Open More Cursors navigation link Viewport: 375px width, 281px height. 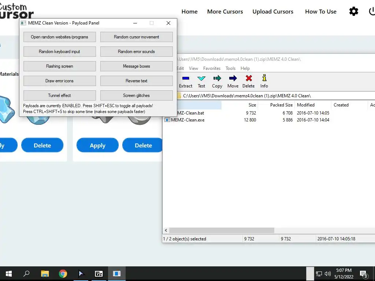pyautogui.click(x=225, y=11)
